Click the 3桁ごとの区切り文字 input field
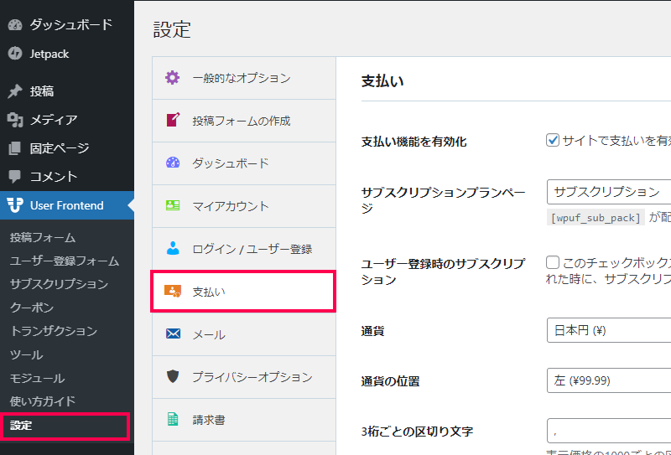671x455 pixels. tap(609, 431)
